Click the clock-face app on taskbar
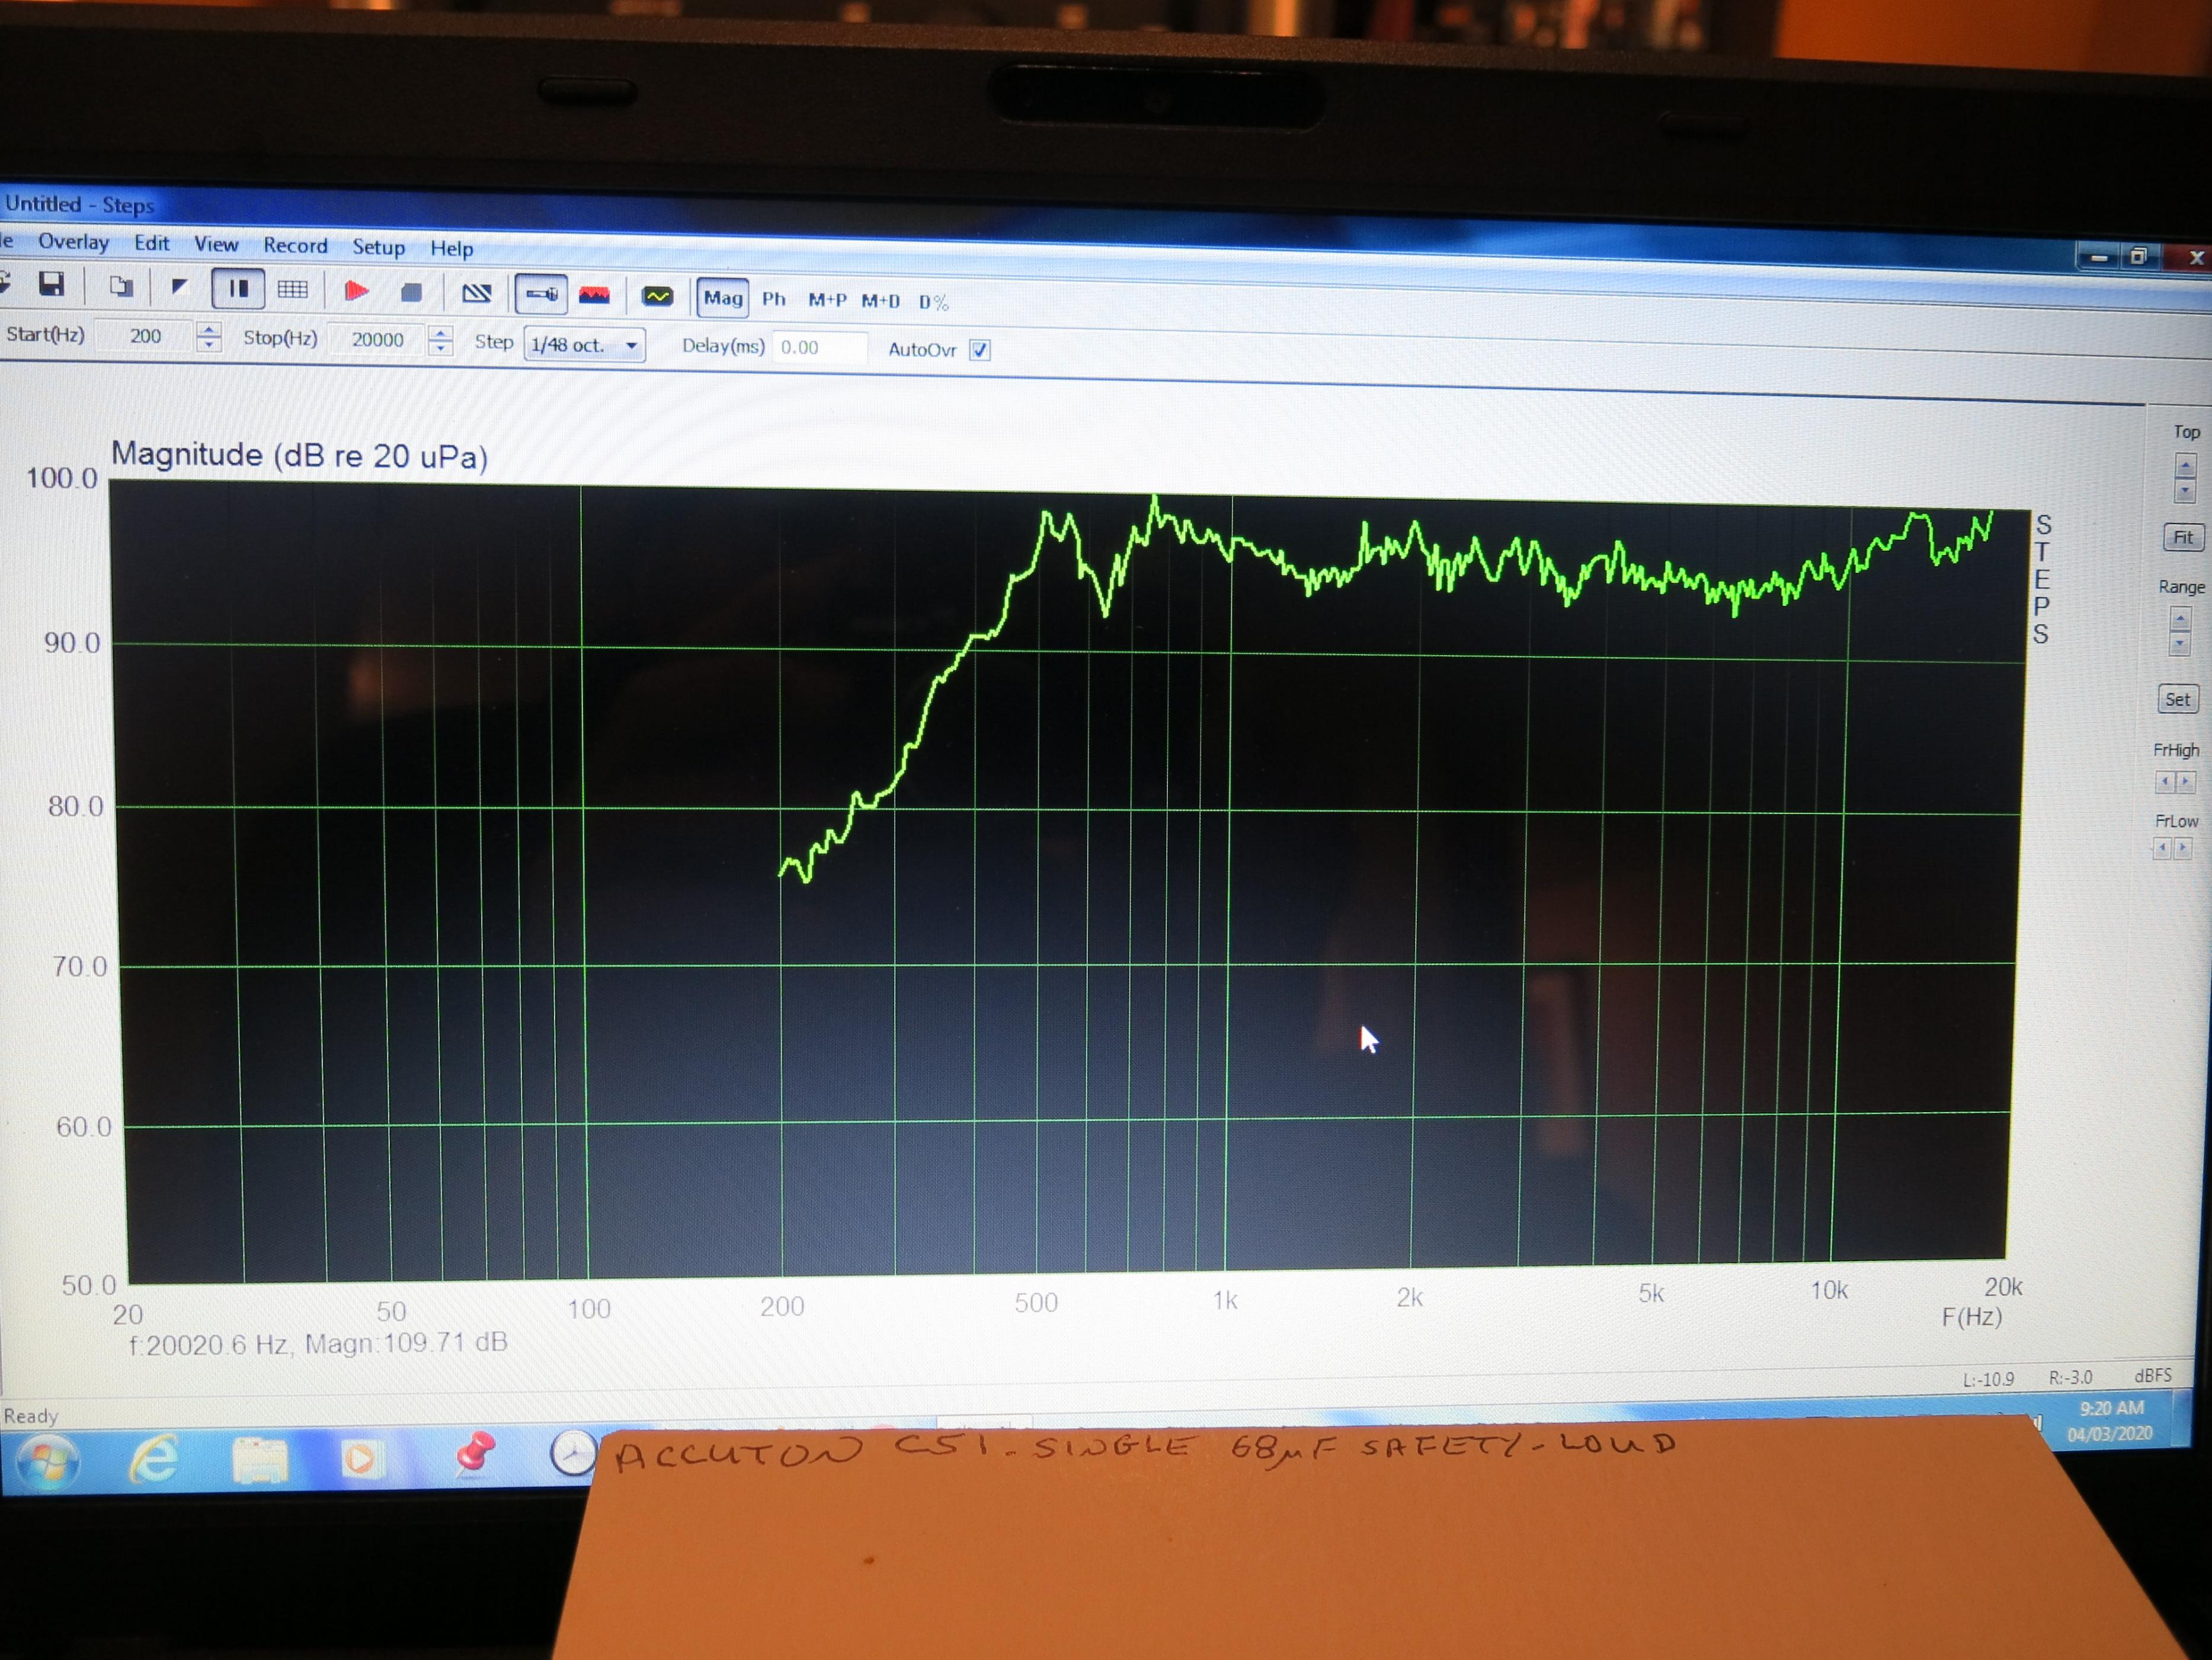The image size is (2212, 1660). [573, 1452]
